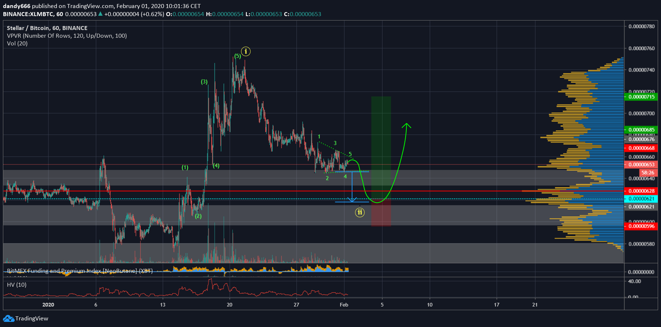The image size is (661, 327).
Task: Select the VPVR indicator legend line
Action: pos(67,36)
